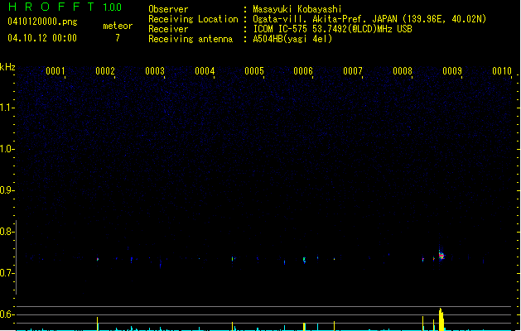The width and height of the screenshot is (521, 331).
Task: Click the 0006 minute marker
Action: 303,71
